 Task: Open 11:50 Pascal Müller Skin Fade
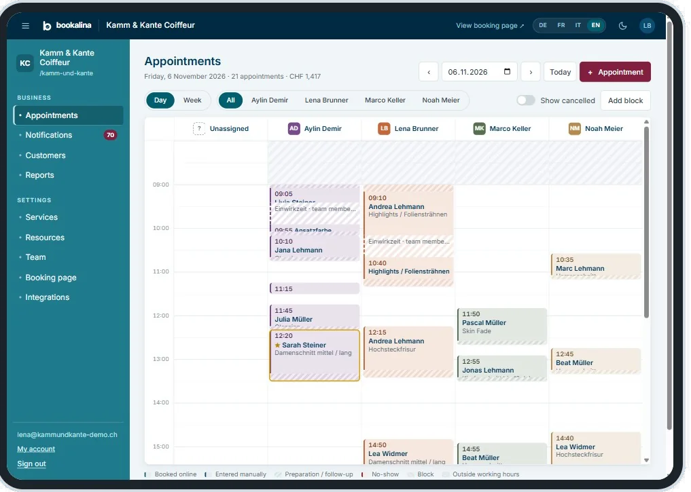coord(502,326)
